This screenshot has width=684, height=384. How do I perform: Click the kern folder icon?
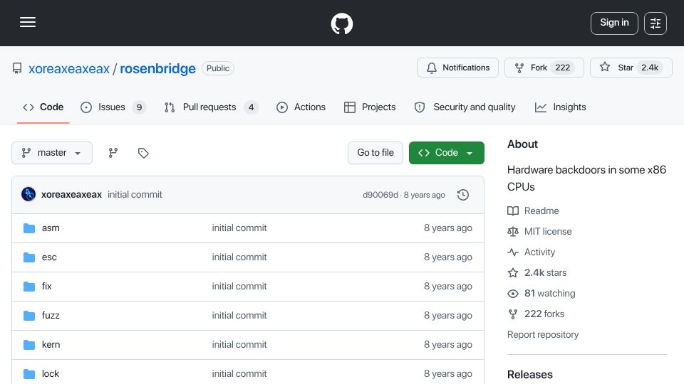[29, 345]
